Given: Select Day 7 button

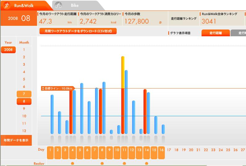Looking at the screenshot, I should [95, 152].
